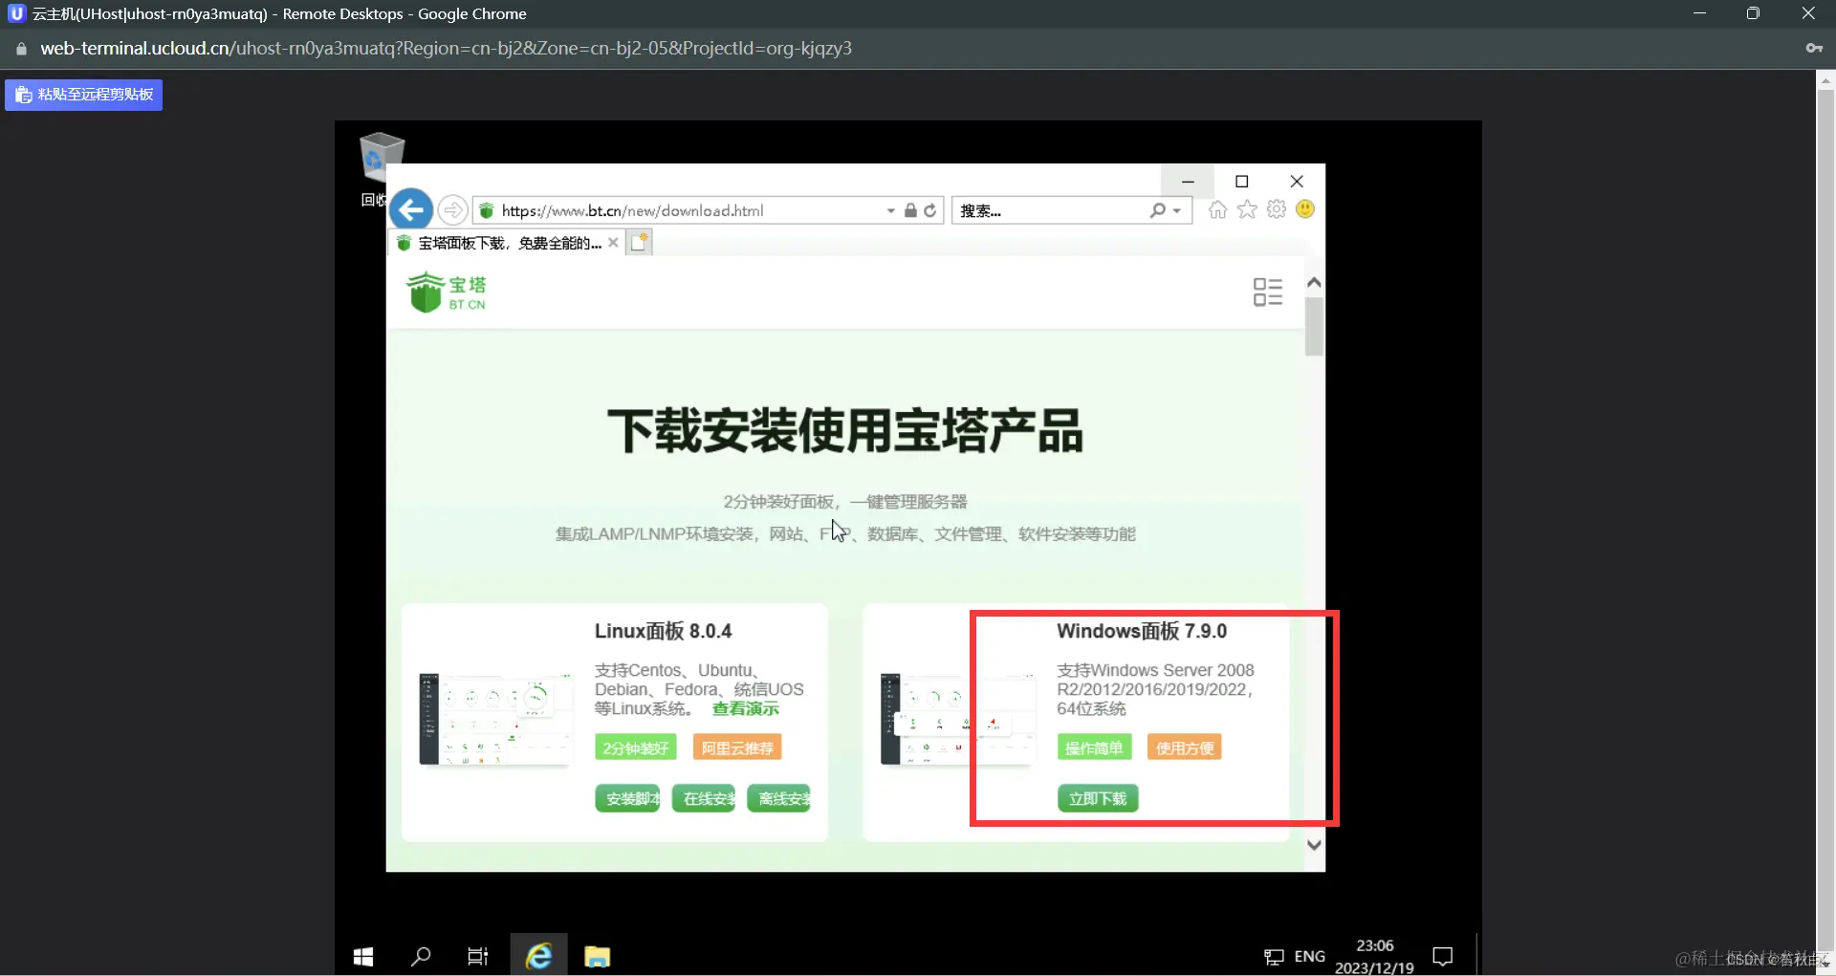
Task: Open Favorites using the star icon
Action: (1247, 209)
